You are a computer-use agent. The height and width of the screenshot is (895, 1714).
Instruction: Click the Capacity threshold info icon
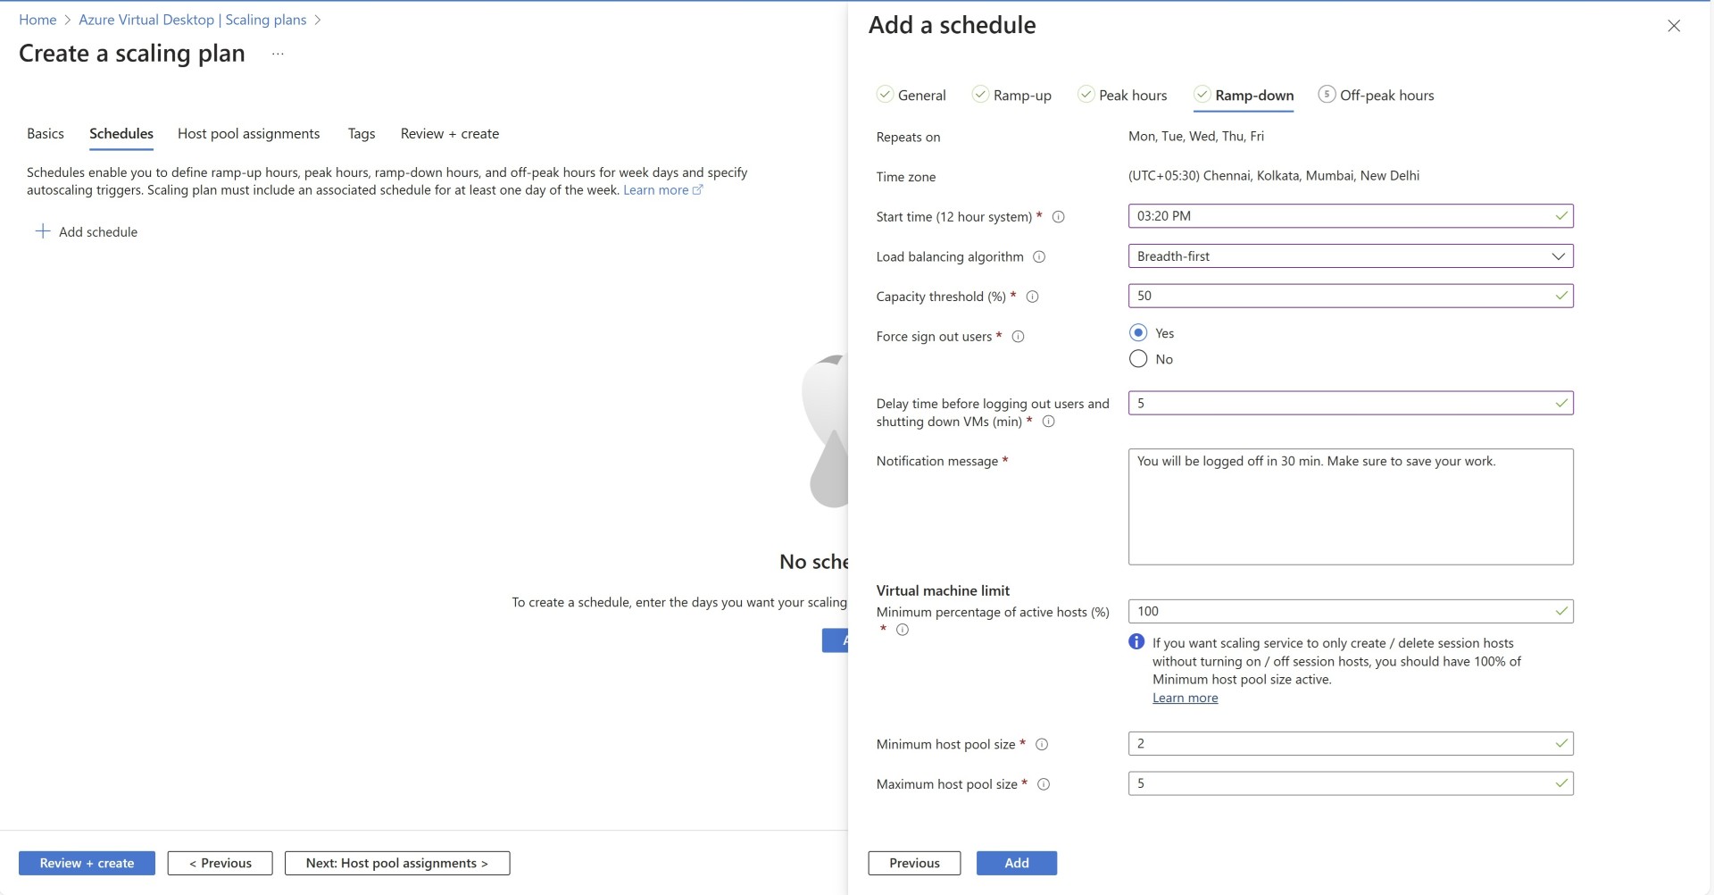click(1033, 297)
